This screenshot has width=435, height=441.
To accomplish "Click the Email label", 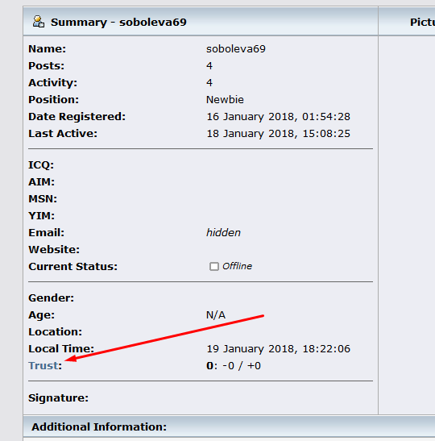I will pos(47,233).
